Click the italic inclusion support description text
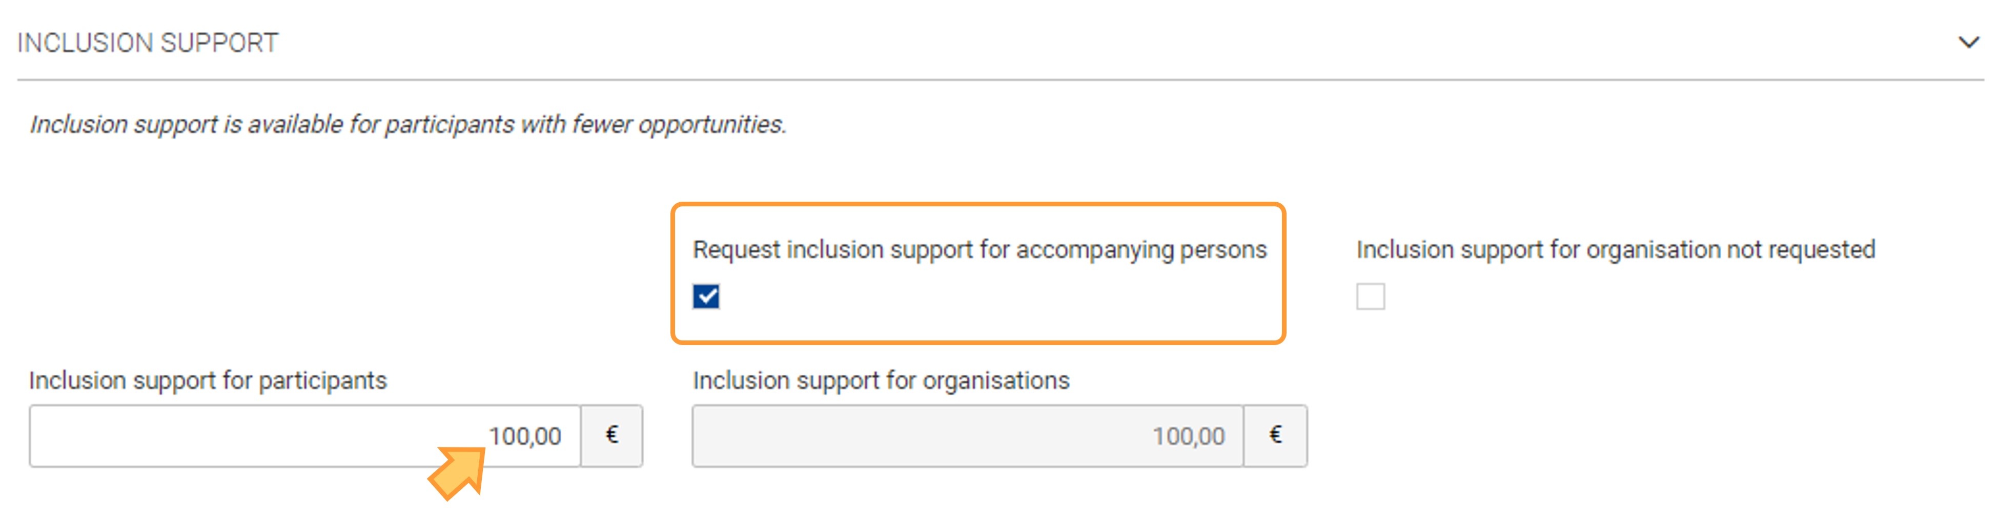Screen dimensions: 1998x514 (x=408, y=124)
